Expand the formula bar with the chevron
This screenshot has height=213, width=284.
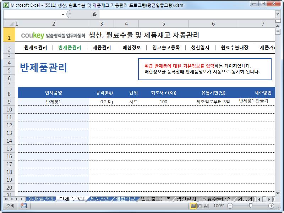coord(278,14)
